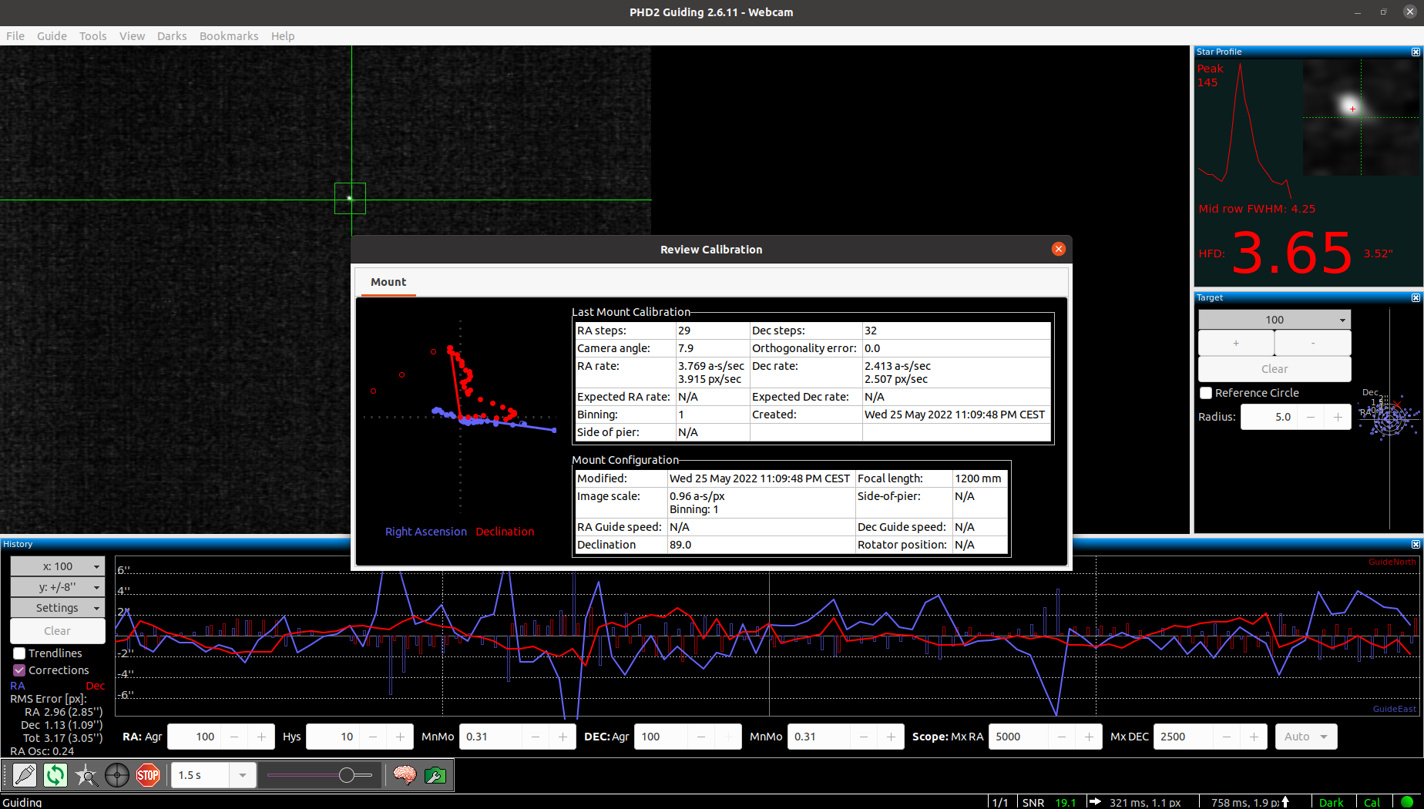1424x809 pixels.
Task: Click the Target panel zoom in plus button
Action: point(1236,343)
